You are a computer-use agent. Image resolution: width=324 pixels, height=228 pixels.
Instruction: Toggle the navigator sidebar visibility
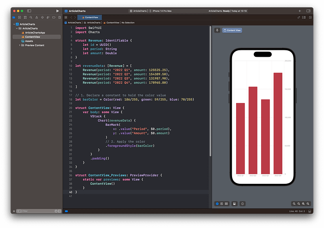pos(29,11)
